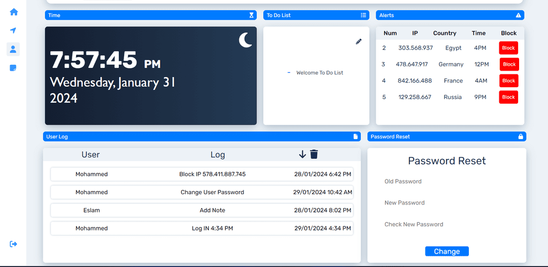Focus the New Password field
The width and height of the screenshot is (548, 267).
pyautogui.click(x=447, y=203)
